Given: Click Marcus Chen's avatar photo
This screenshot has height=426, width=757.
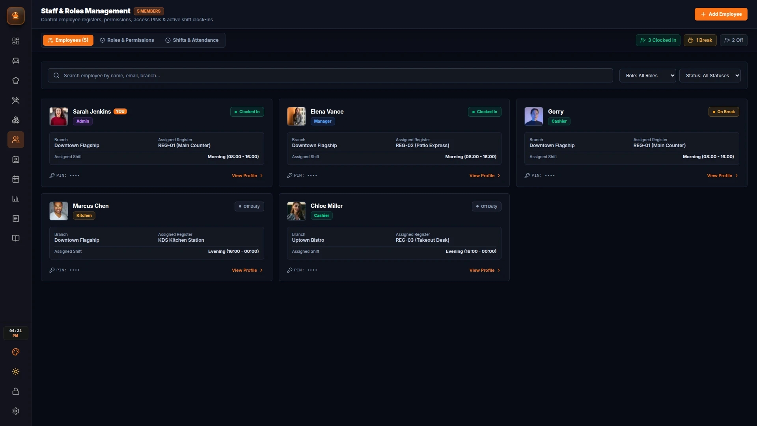Looking at the screenshot, I should pos(59,211).
